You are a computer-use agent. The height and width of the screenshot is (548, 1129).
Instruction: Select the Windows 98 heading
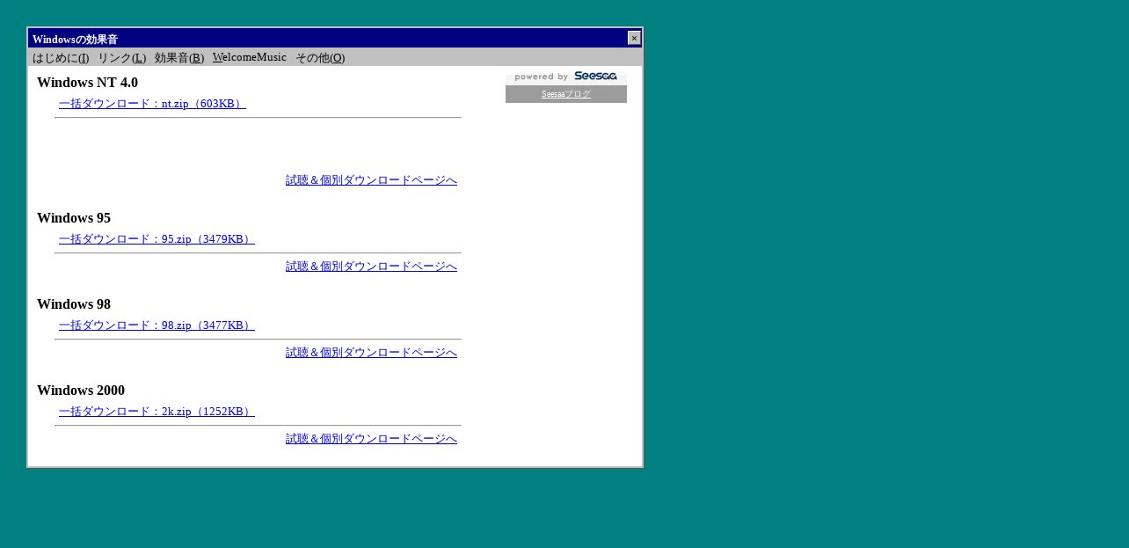point(74,304)
